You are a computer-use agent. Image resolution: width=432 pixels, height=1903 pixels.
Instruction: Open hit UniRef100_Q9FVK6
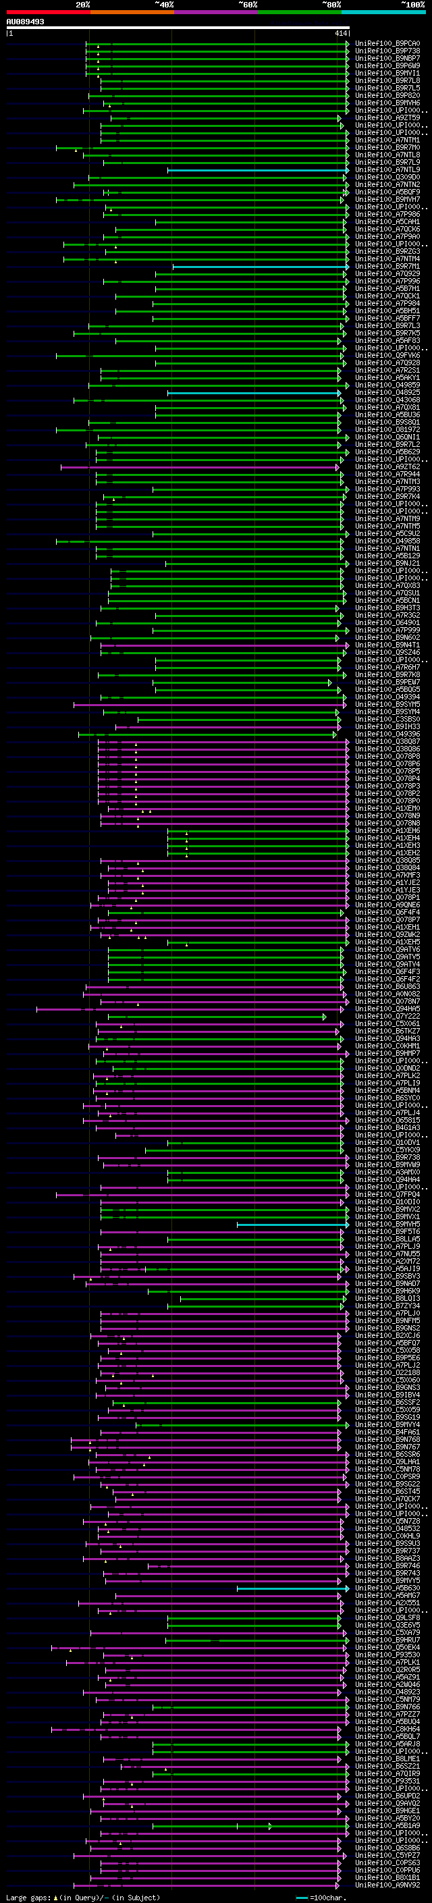click(387, 355)
